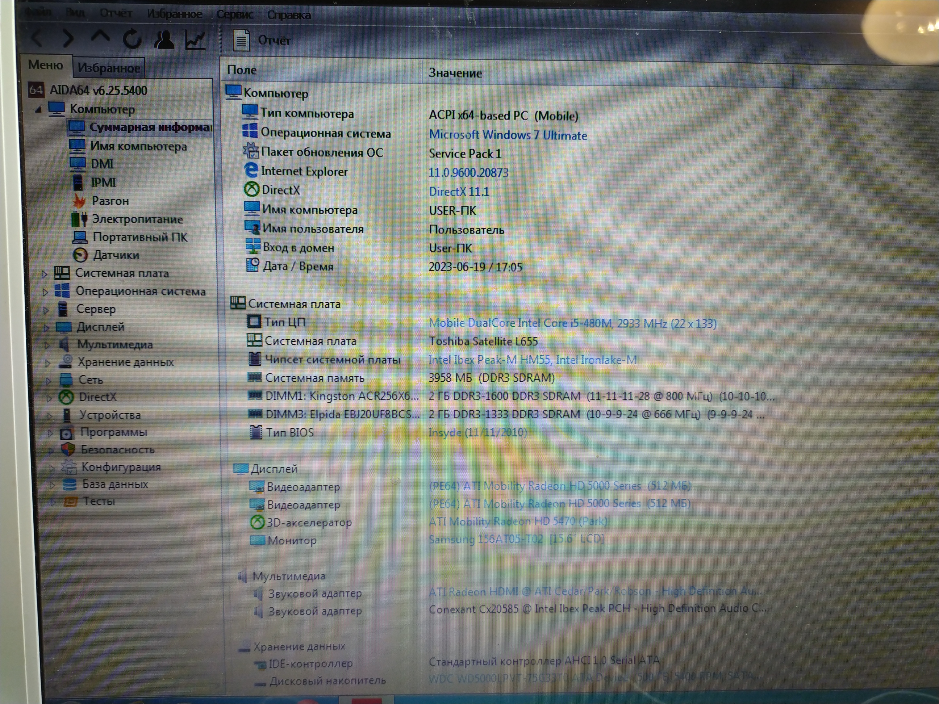Image resolution: width=939 pixels, height=704 pixels.
Task: Click the Тесты benchmark icon
Action: click(71, 502)
